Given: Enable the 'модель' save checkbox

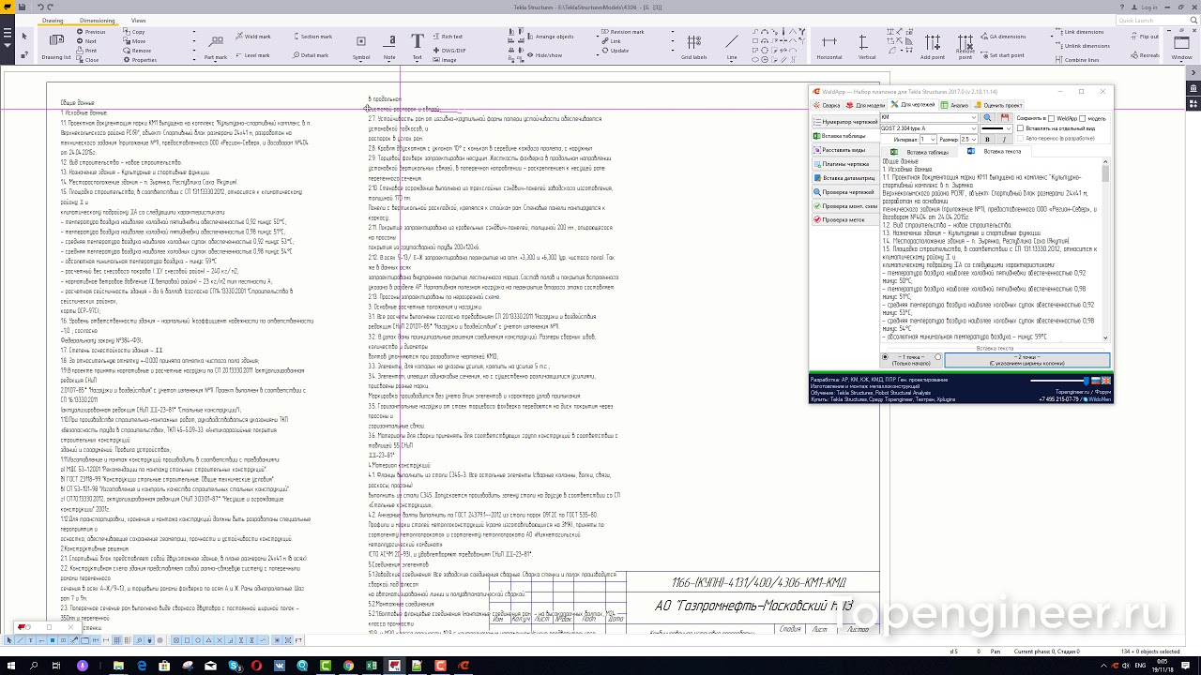Looking at the screenshot, I should point(1082,118).
